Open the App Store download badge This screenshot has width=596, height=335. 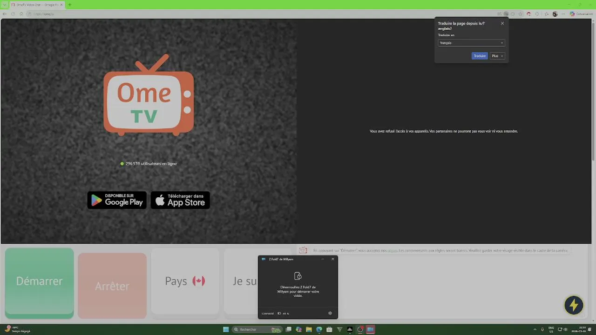180,200
